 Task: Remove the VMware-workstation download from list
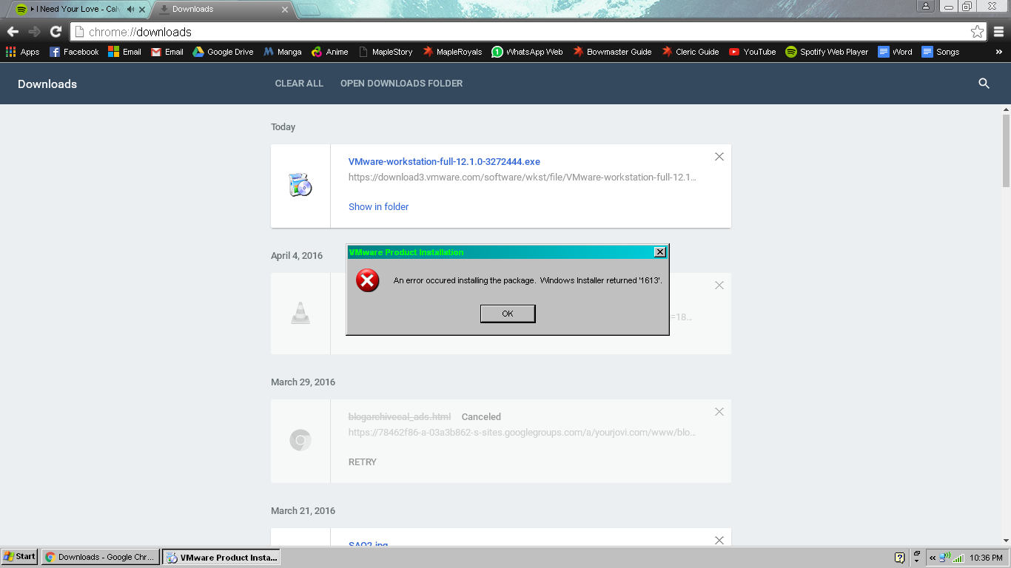pos(719,157)
